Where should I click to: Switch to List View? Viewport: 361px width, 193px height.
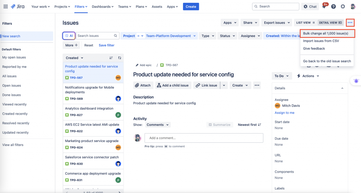point(305,22)
